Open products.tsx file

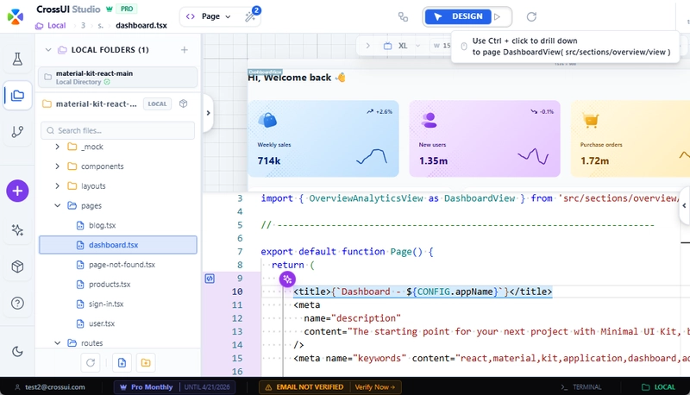(x=110, y=284)
